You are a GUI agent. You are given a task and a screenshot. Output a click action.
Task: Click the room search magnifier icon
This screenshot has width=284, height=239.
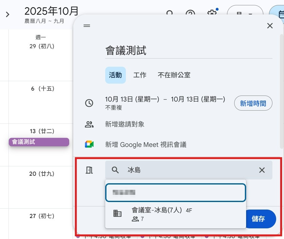tap(115, 170)
